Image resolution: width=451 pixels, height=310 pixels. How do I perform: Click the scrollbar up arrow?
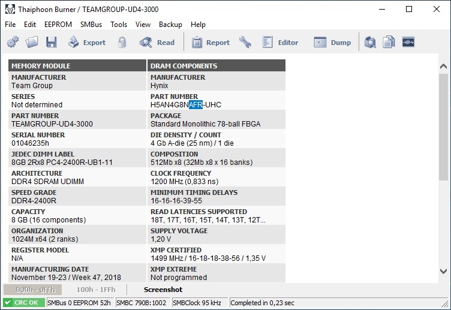coord(443,67)
